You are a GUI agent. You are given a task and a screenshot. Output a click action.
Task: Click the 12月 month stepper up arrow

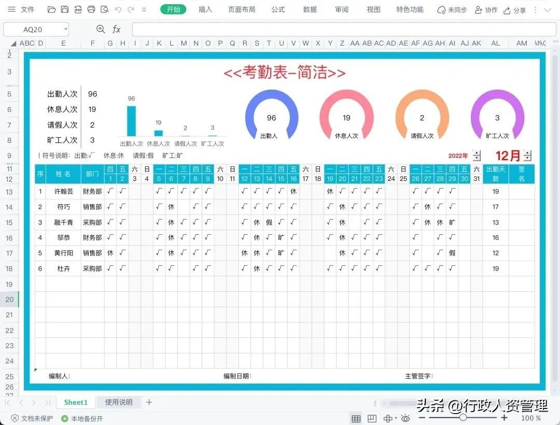pos(527,152)
